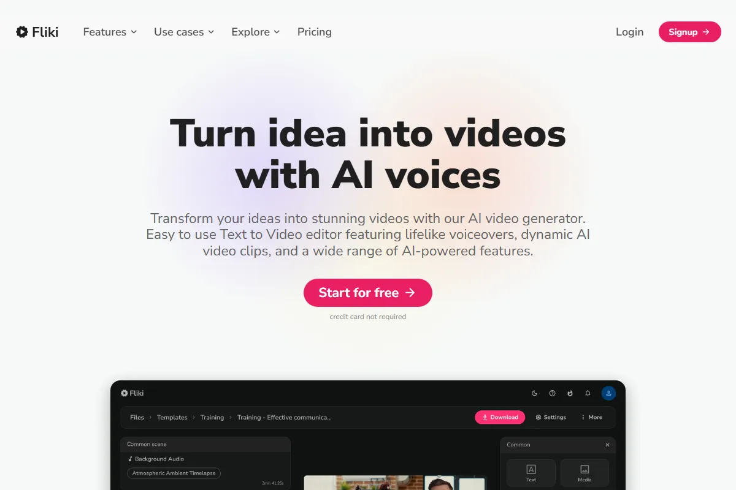
Task: Close the Common panel
Action: click(x=608, y=445)
